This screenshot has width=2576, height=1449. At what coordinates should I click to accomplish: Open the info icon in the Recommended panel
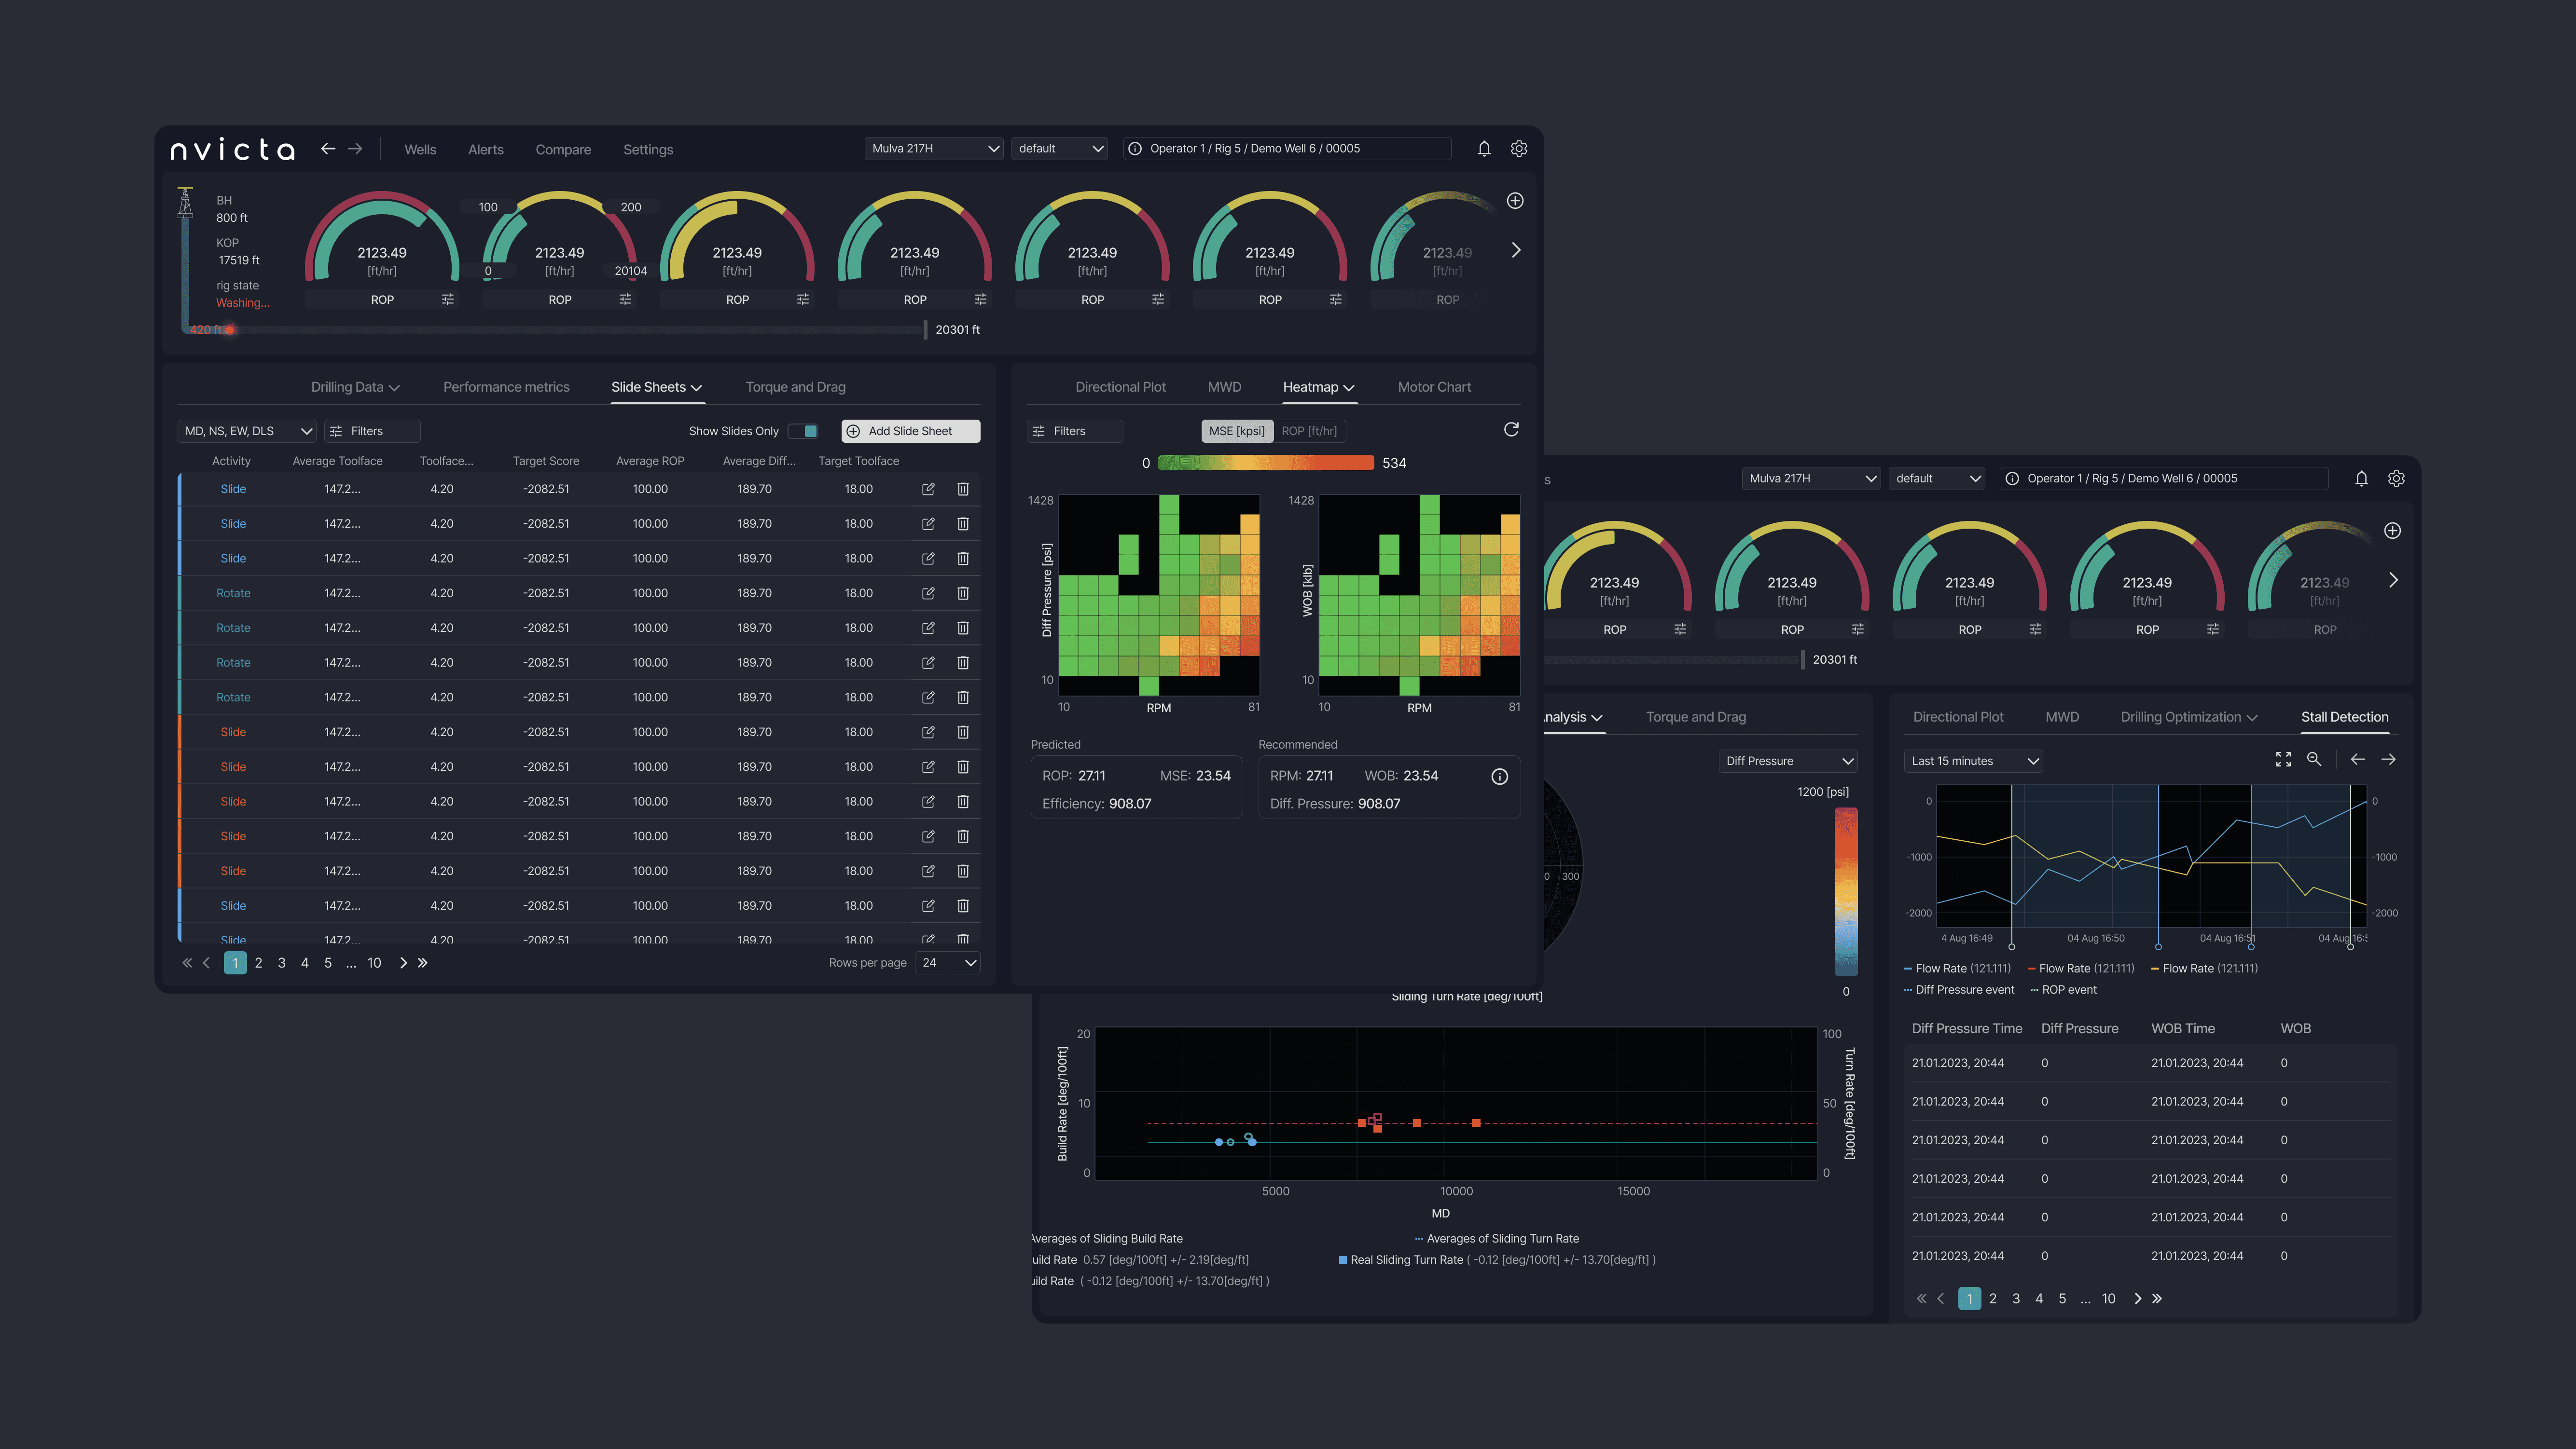click(1499, 777)
